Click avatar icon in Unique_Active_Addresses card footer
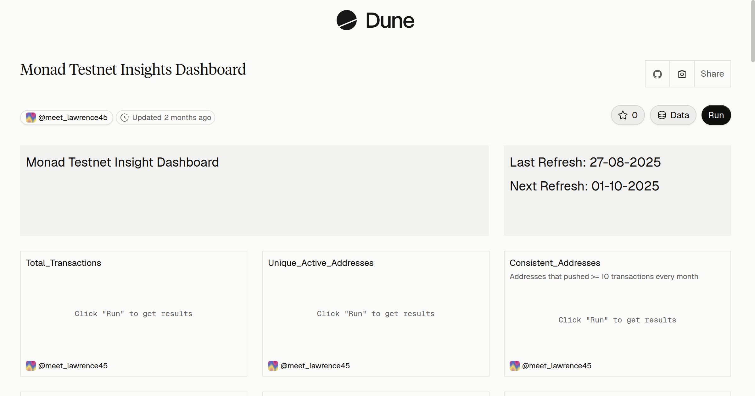 pos(273,366)
